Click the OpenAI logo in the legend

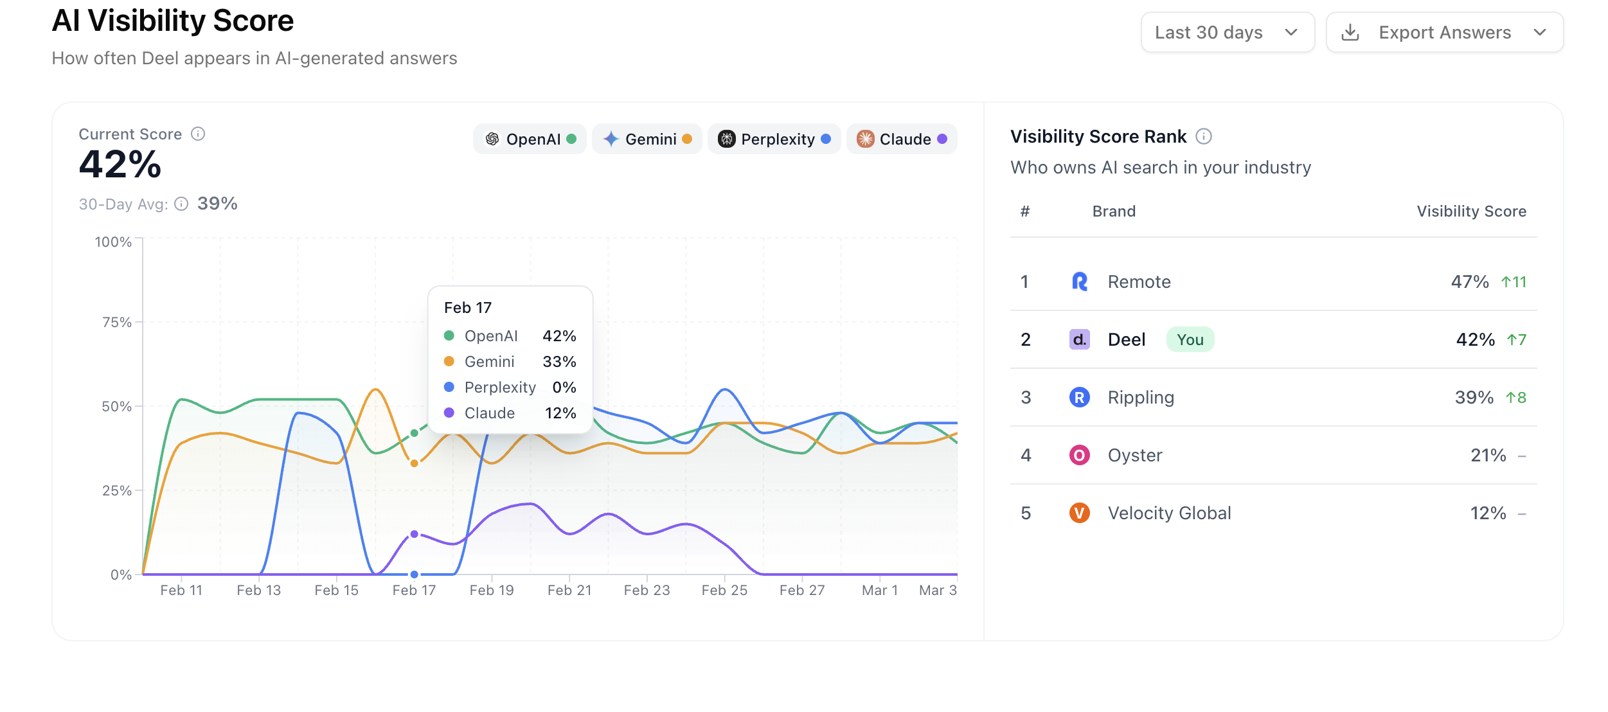(492, 139)
